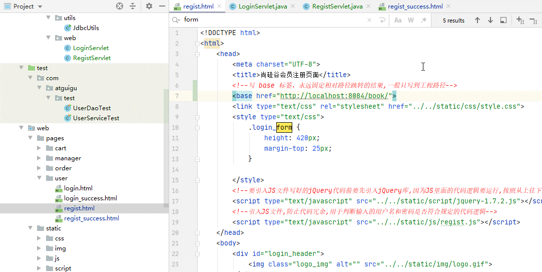Collapse the user folder arrow
Image resolution: width=542 pixels, height=272 pixels.
[x=40, y=178]
